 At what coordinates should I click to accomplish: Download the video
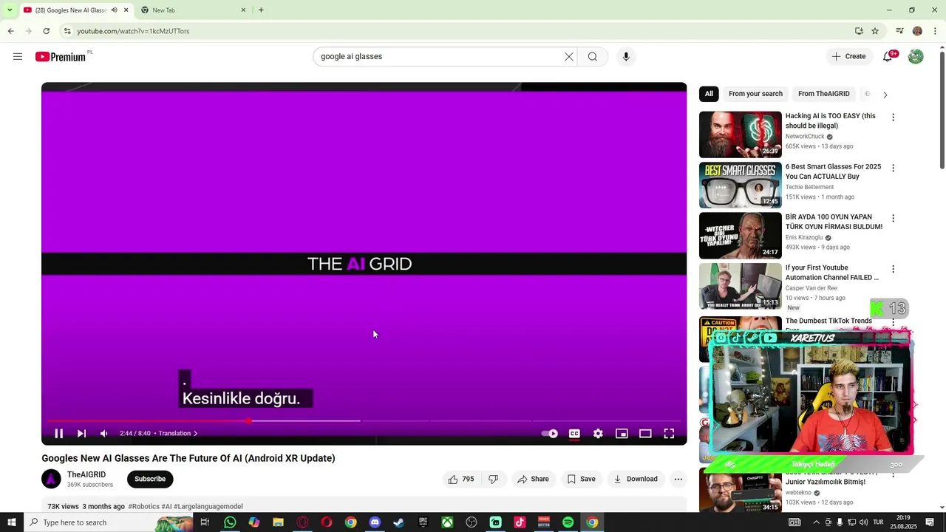(636, 480)
